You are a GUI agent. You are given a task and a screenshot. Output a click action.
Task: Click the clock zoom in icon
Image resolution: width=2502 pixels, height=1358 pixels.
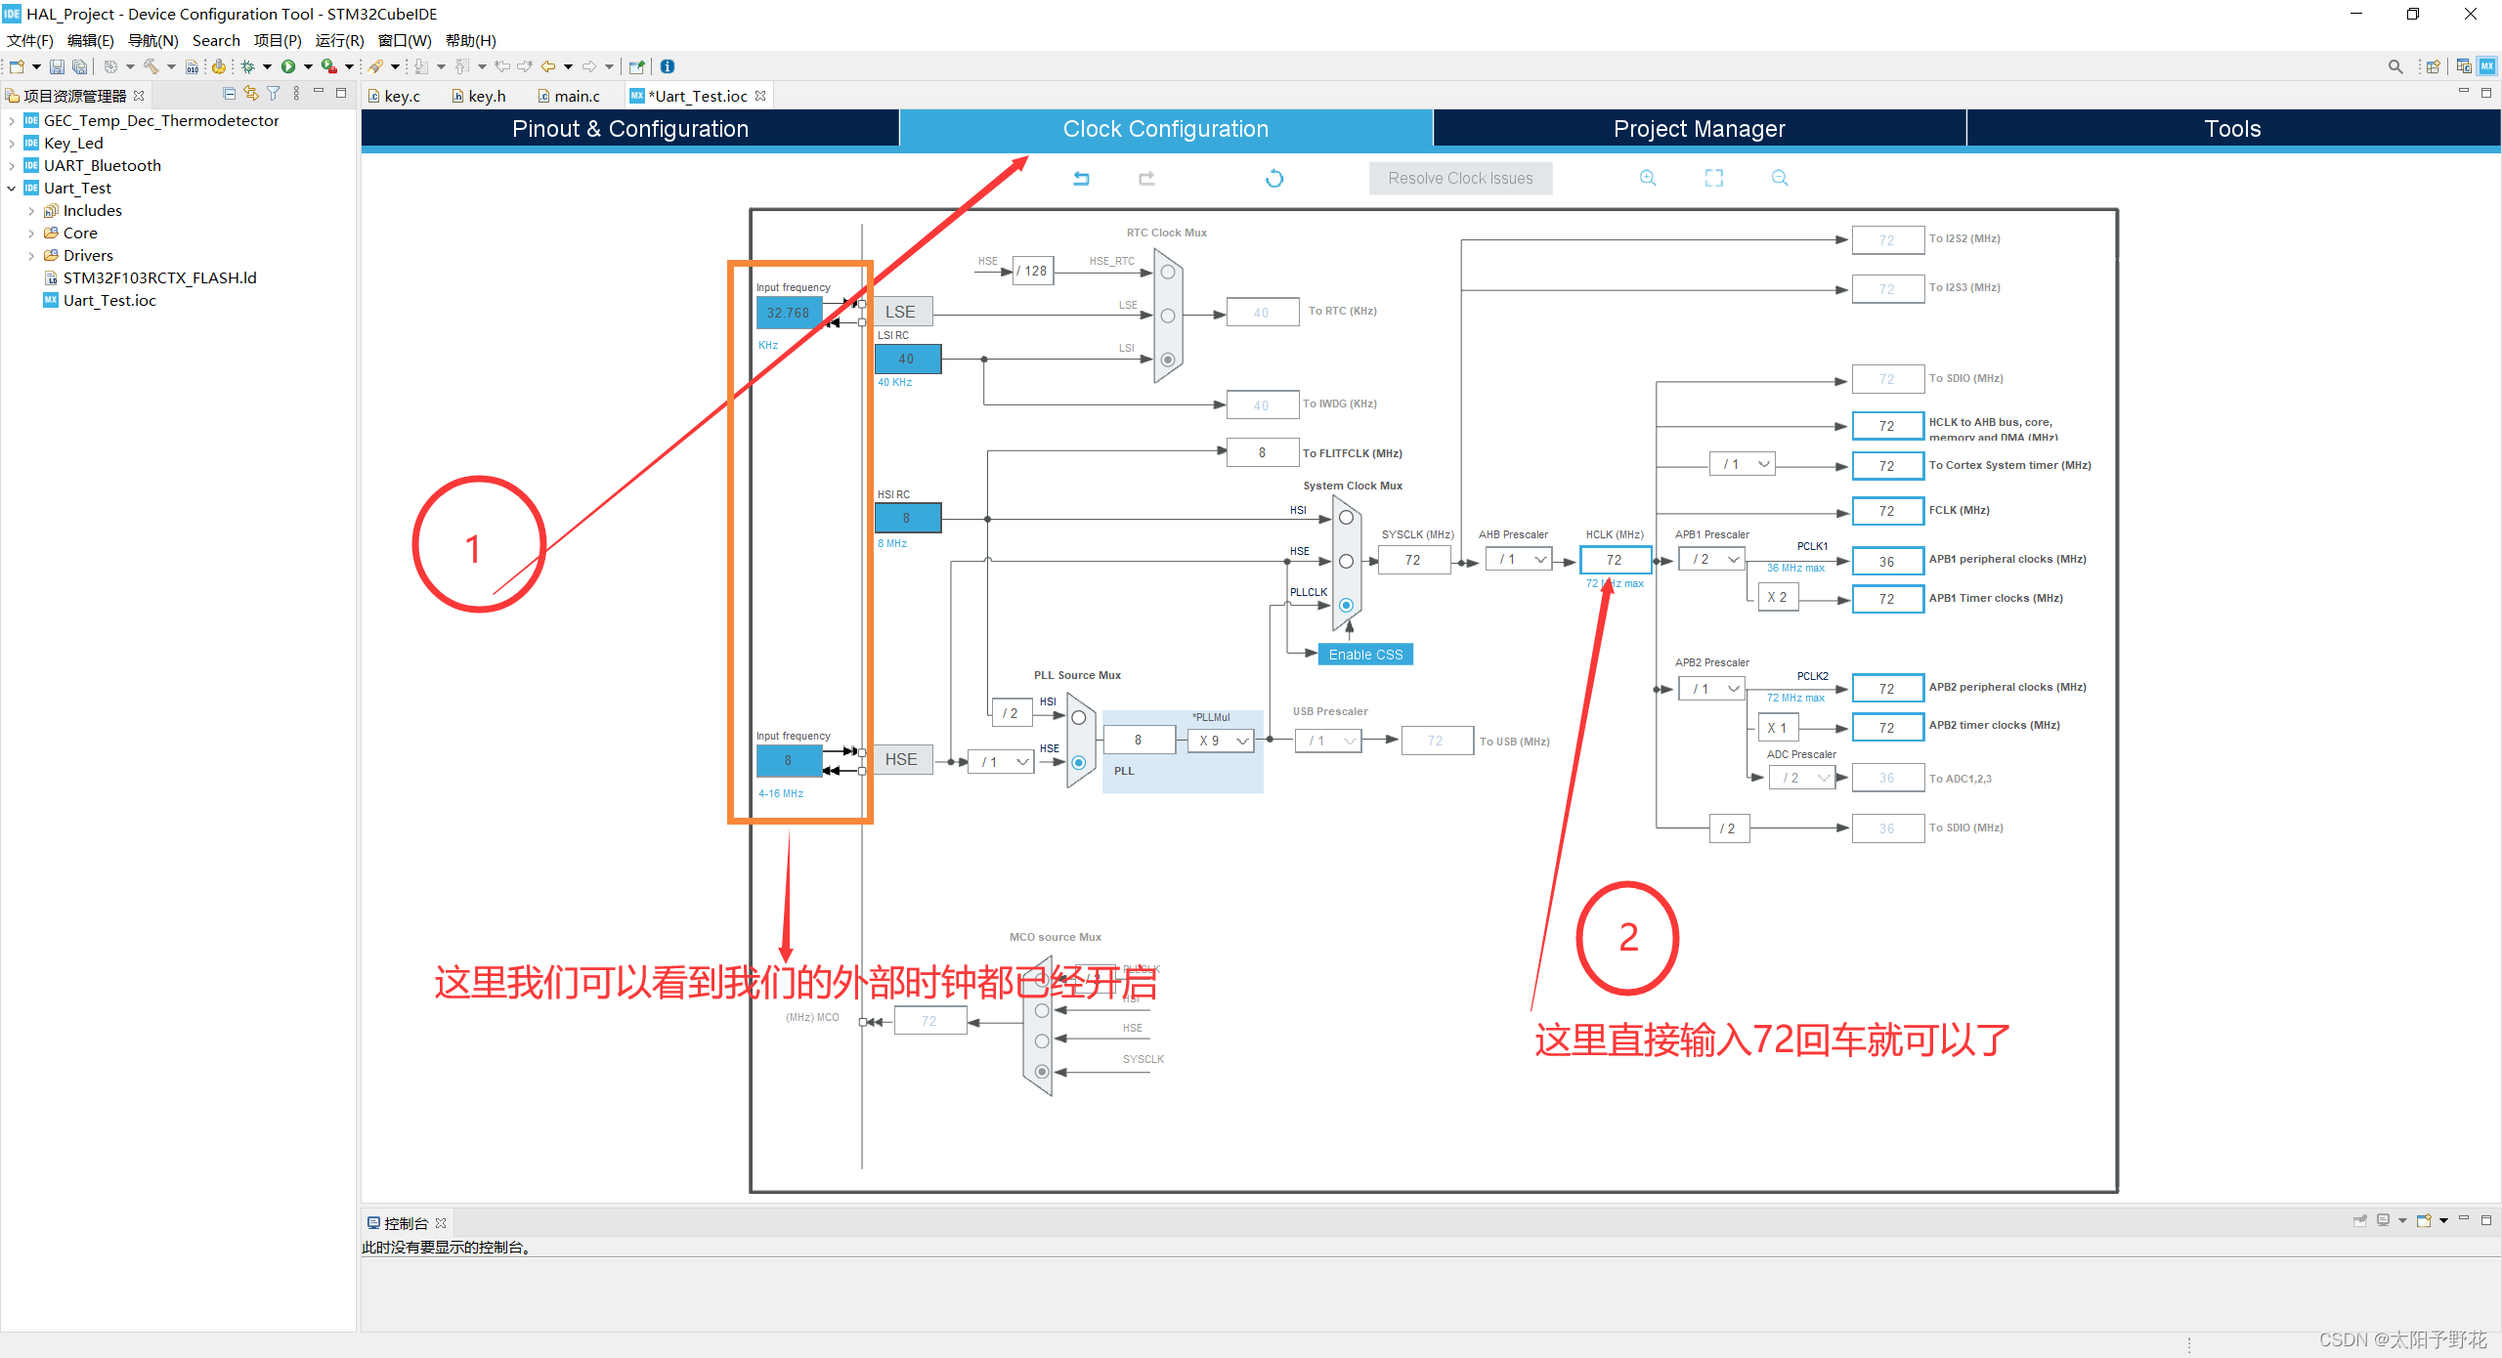tap(1648, 178)
